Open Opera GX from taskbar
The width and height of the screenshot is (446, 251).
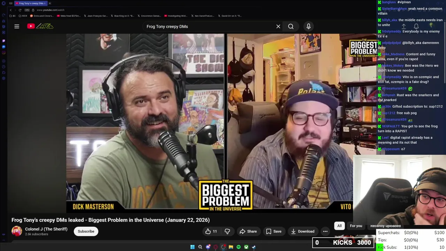(x=216, y=247)
